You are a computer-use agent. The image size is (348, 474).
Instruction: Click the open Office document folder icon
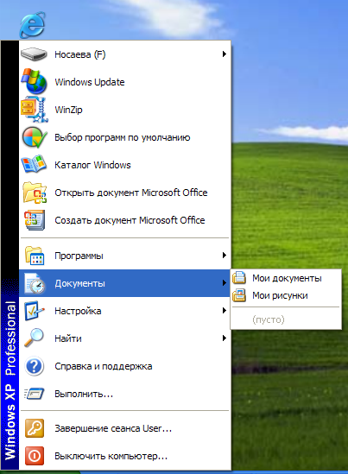pyautogui.click(x=35, y=193)
